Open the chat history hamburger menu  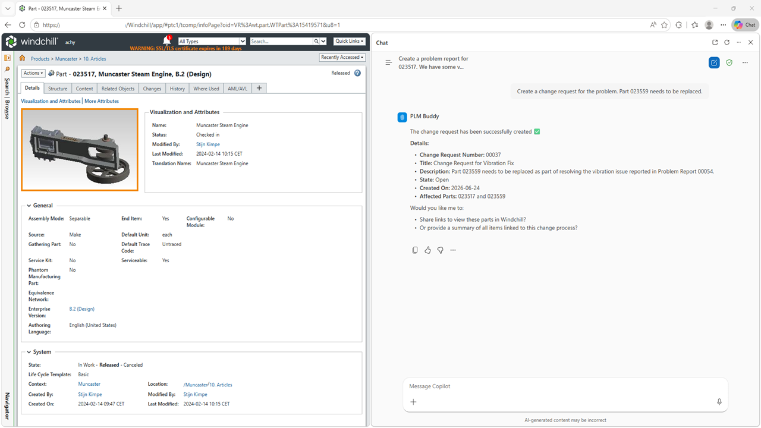pyautogui.click(x=388, y=62)
